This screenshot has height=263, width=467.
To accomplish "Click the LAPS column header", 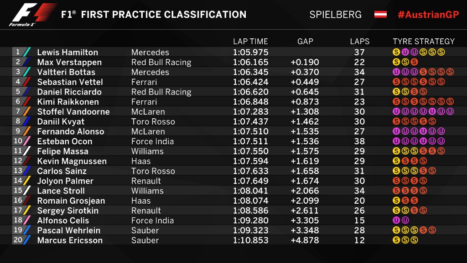I will (359, 42).
